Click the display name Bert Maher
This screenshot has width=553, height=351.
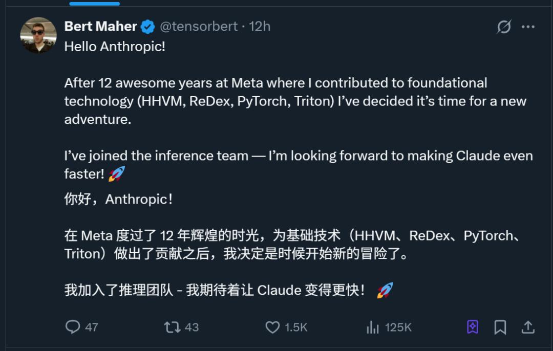click(100, 27)
